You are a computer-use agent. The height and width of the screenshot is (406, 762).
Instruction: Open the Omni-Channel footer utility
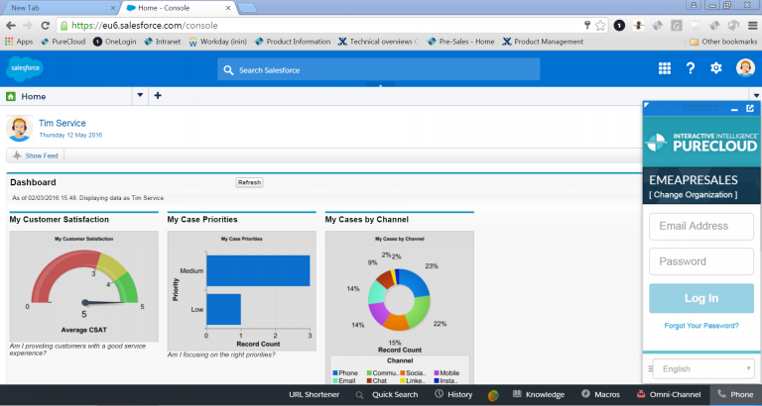click(x=669, y=395)
